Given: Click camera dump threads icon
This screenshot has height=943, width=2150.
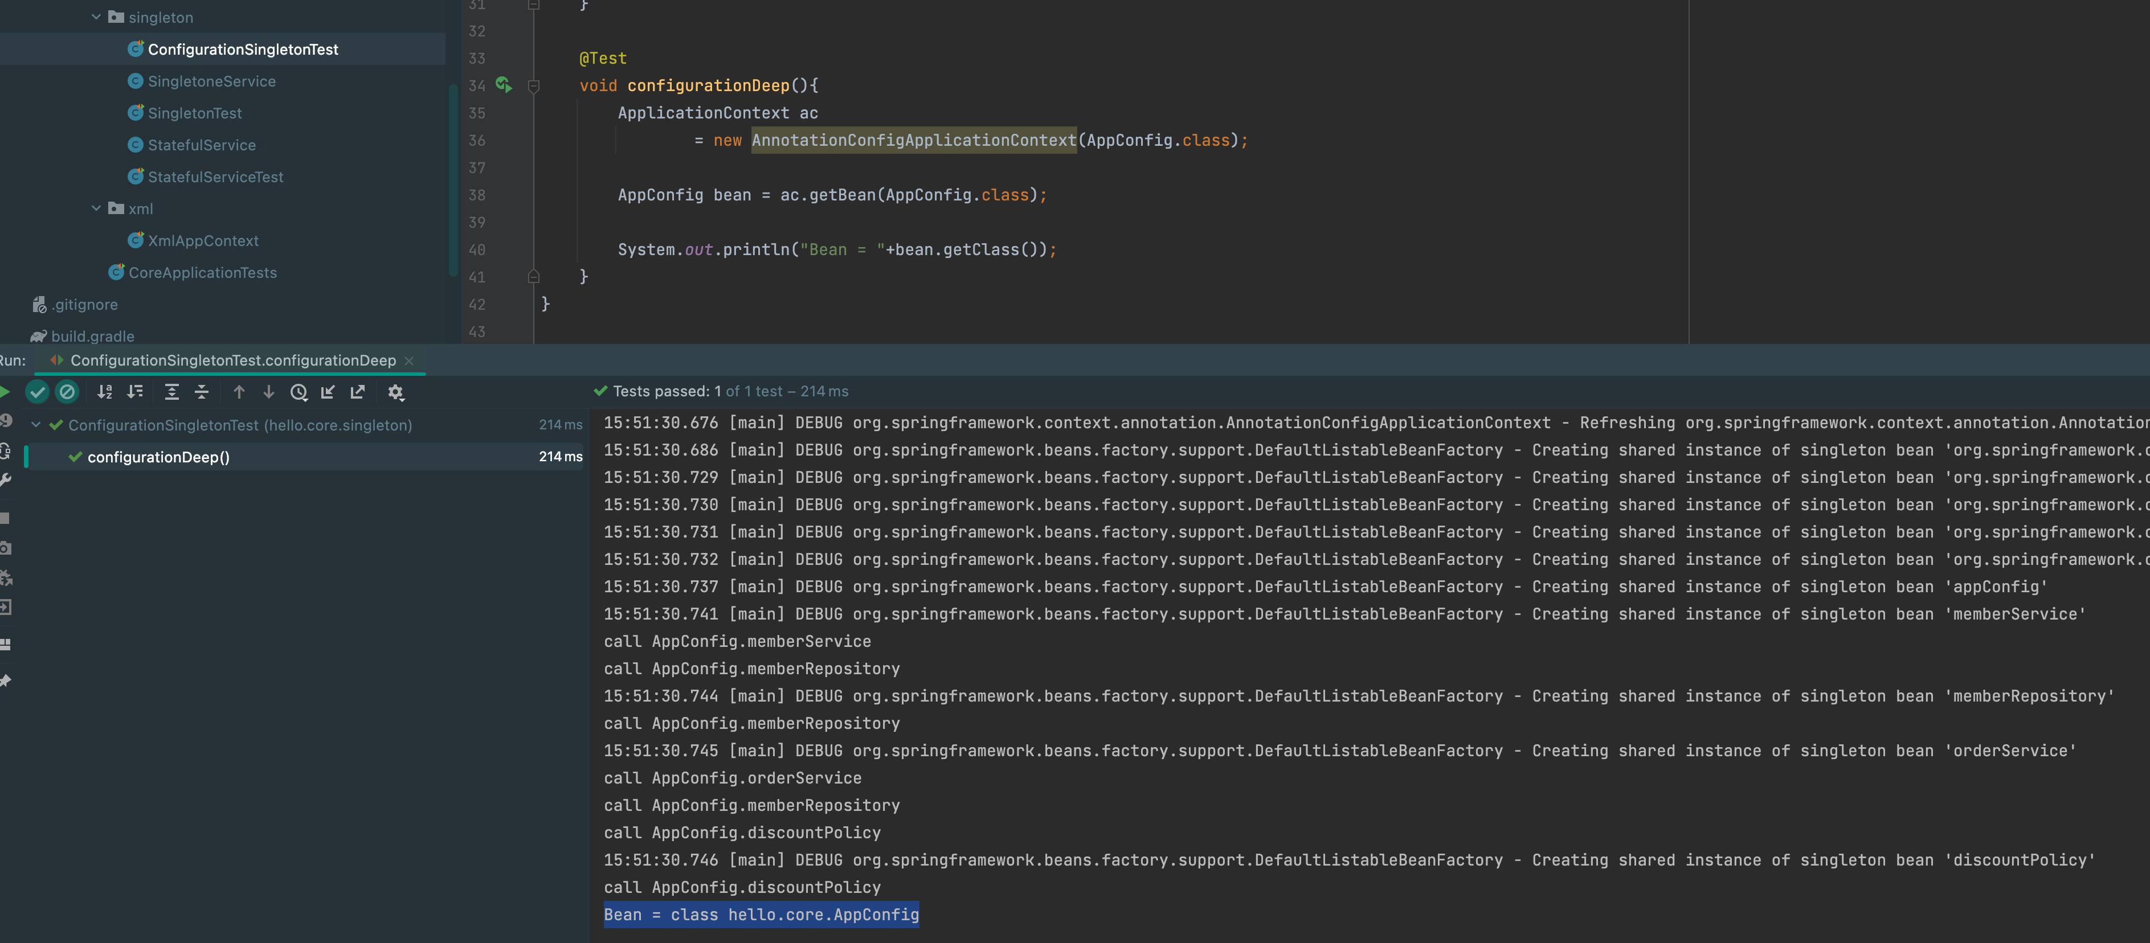Looking at the screenshot, I should (5, 548).
